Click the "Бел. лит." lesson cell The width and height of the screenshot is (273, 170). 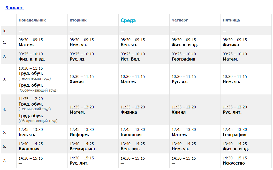click(x=130, y=149)
